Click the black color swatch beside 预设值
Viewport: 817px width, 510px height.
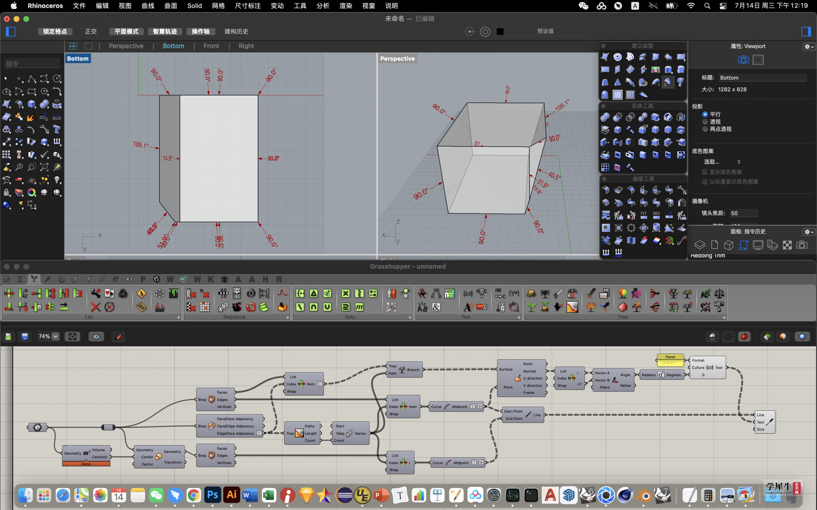tap(500, 31)
